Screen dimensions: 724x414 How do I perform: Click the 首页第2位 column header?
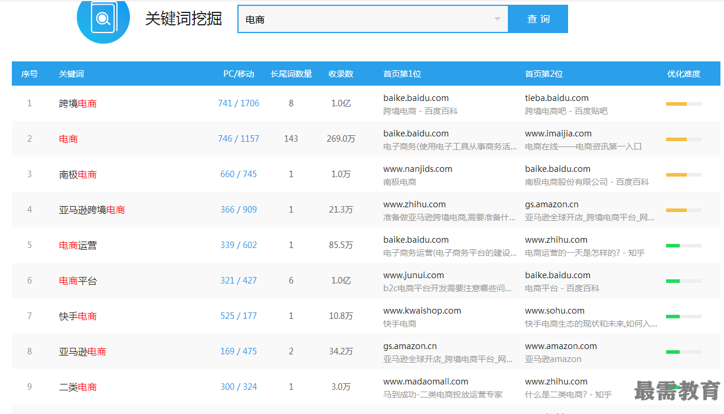544,74
